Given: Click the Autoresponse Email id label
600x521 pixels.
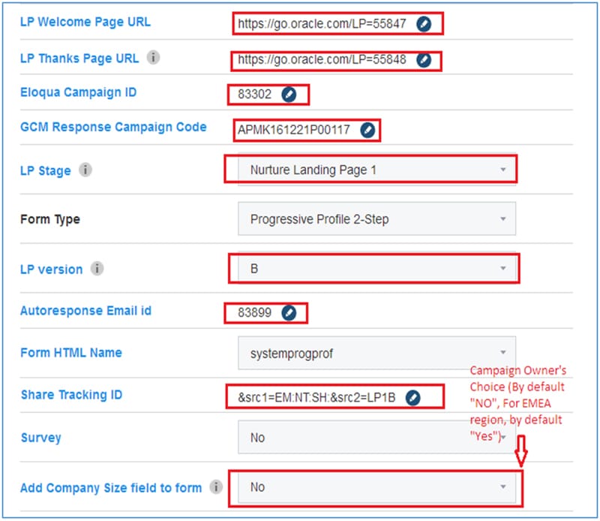Looking at the screenshot, I should tap(85, 310).
